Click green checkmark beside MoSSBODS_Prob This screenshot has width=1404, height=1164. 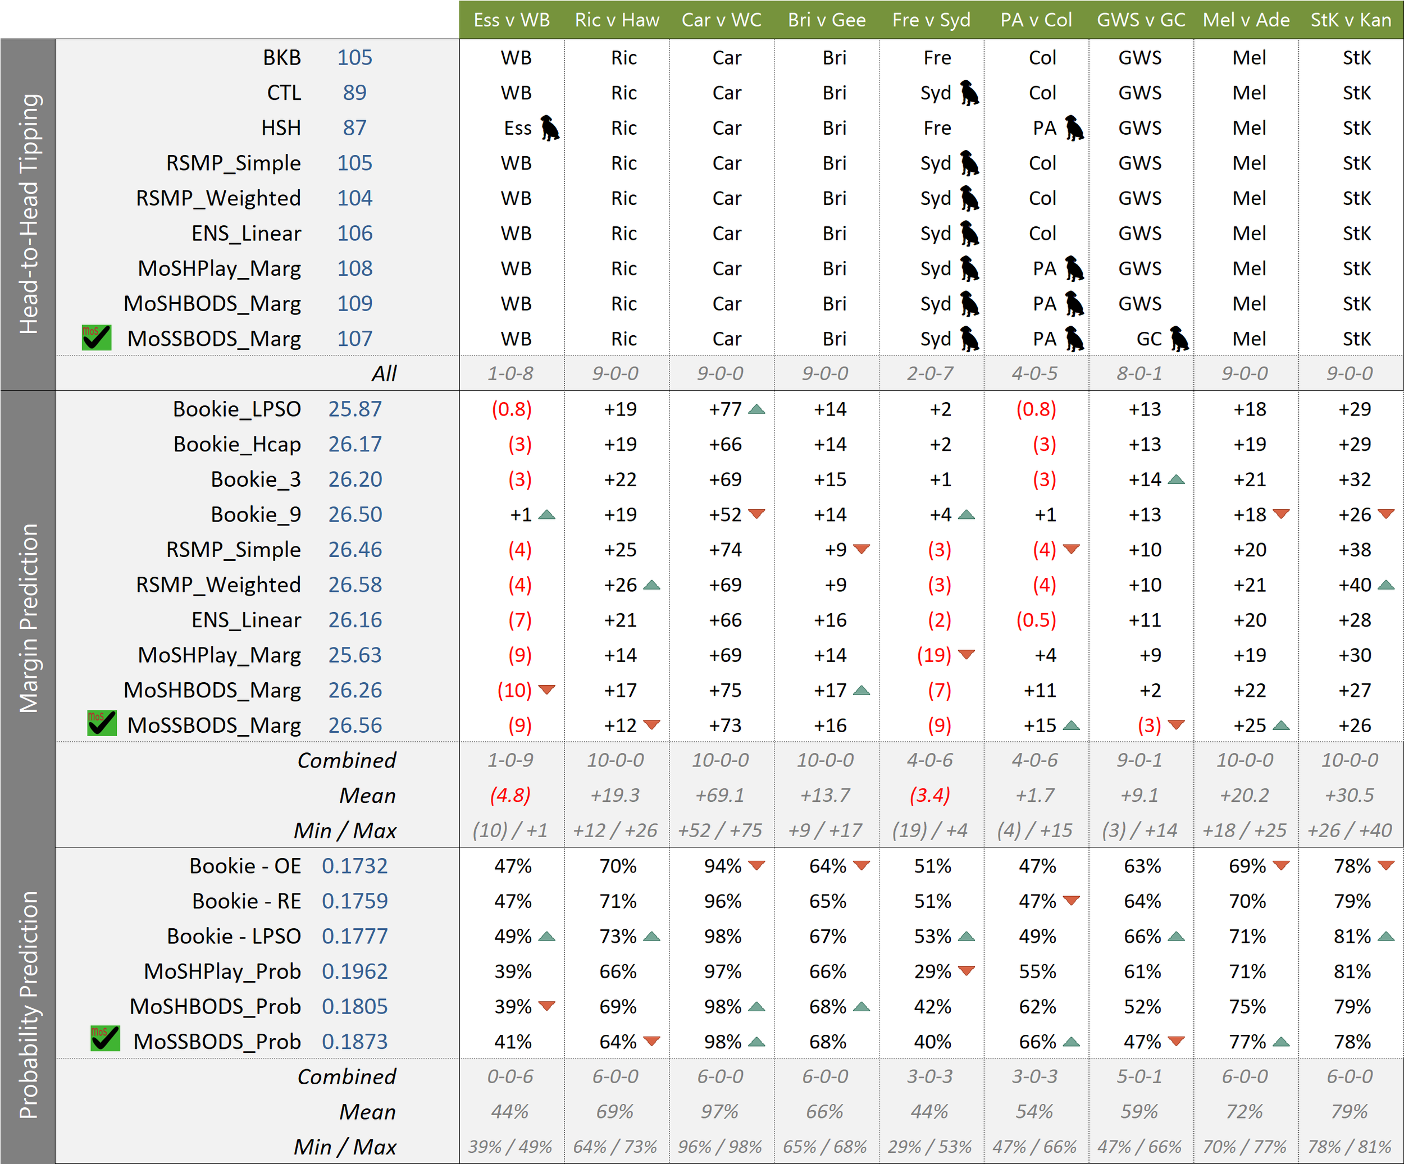point(105,1039)
